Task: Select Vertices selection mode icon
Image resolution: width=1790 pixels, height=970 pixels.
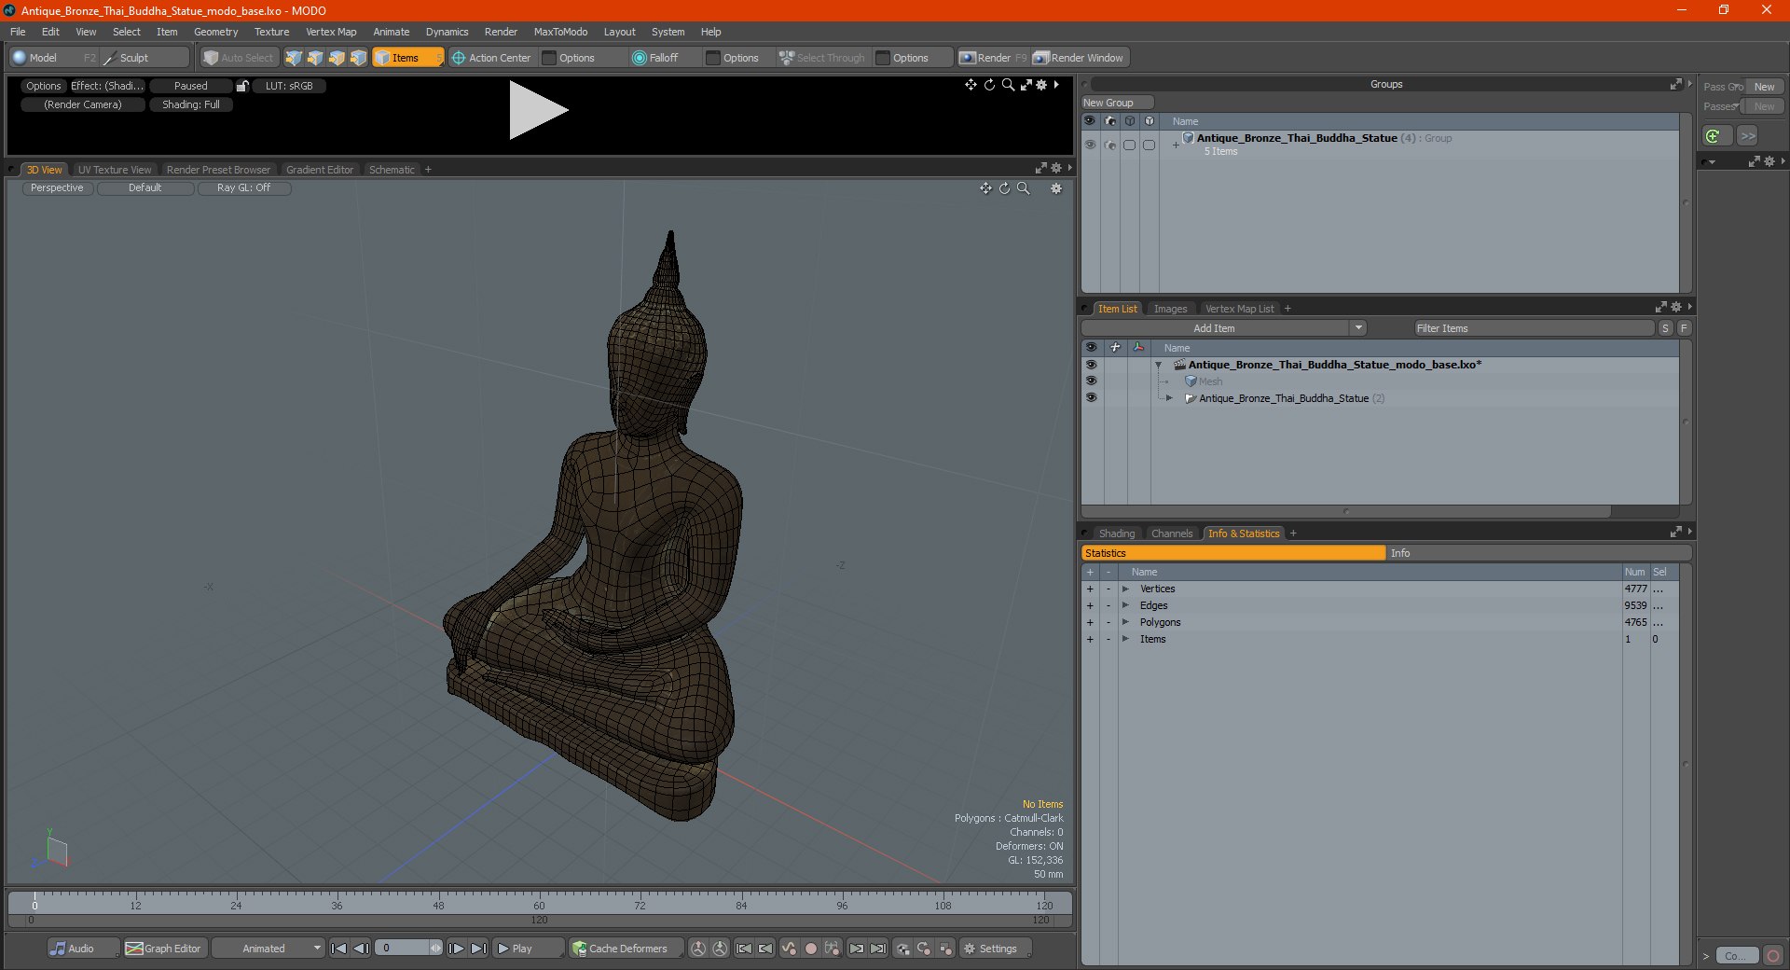Action: (x=294, y=58)
